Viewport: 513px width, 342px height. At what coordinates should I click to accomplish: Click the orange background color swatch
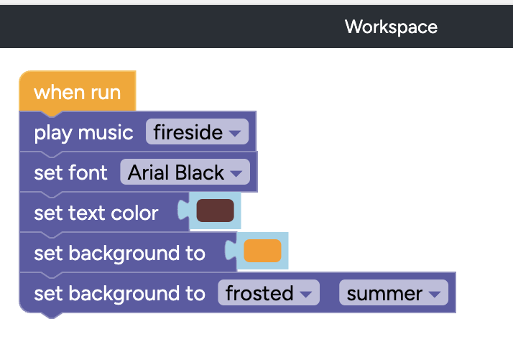[262, 251]
